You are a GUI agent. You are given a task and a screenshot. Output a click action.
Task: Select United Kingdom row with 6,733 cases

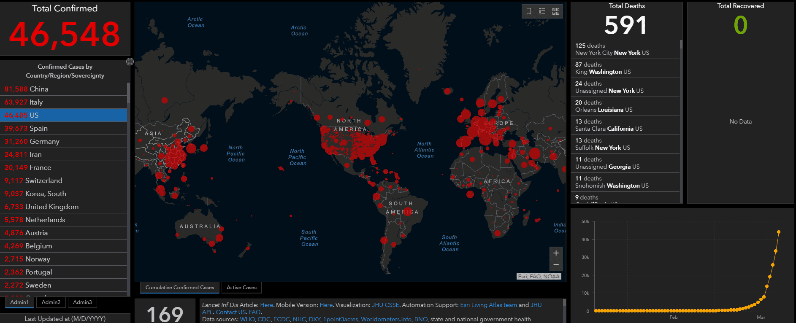tap(63, 207)
